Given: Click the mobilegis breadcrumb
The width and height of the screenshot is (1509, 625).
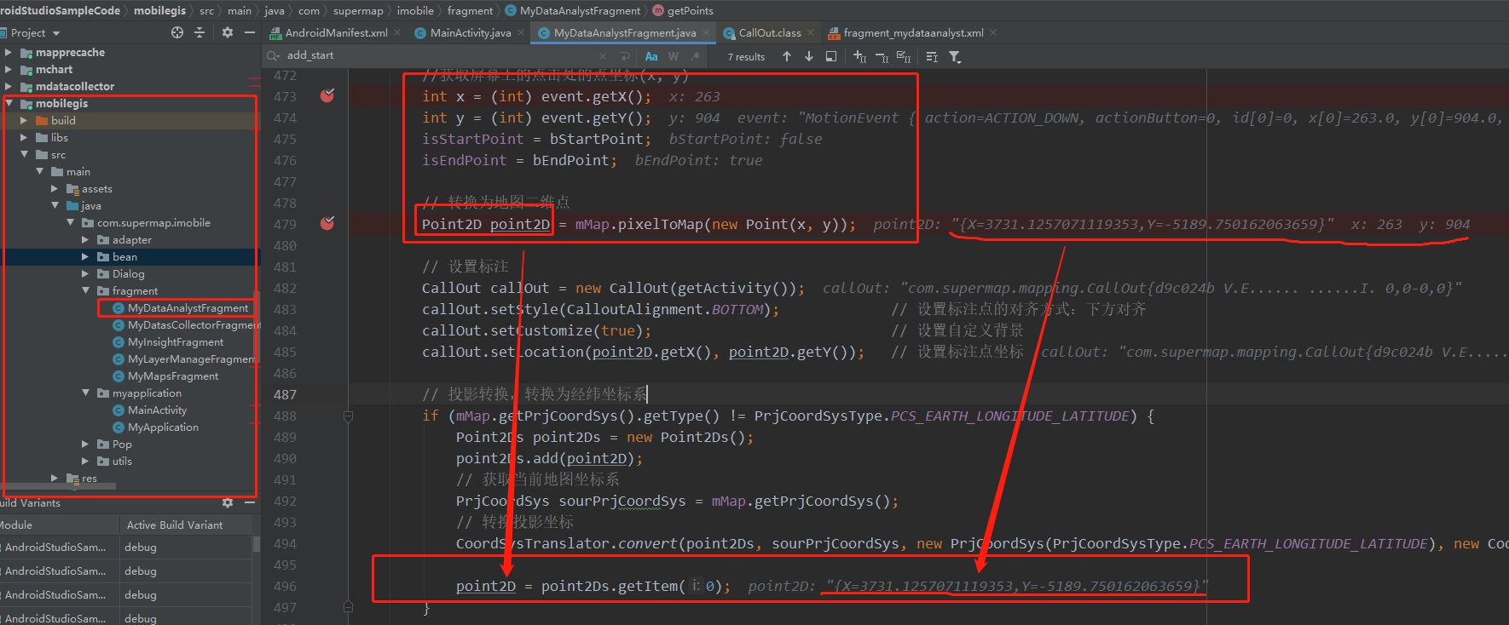Looking at the screenshot, I should [x=159, y=10].
